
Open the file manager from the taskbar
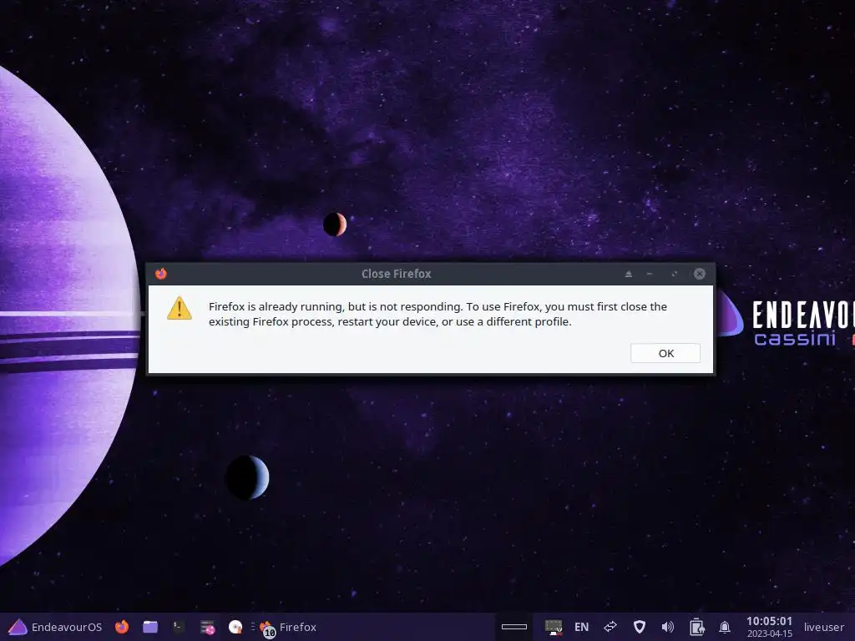point(150,627)
